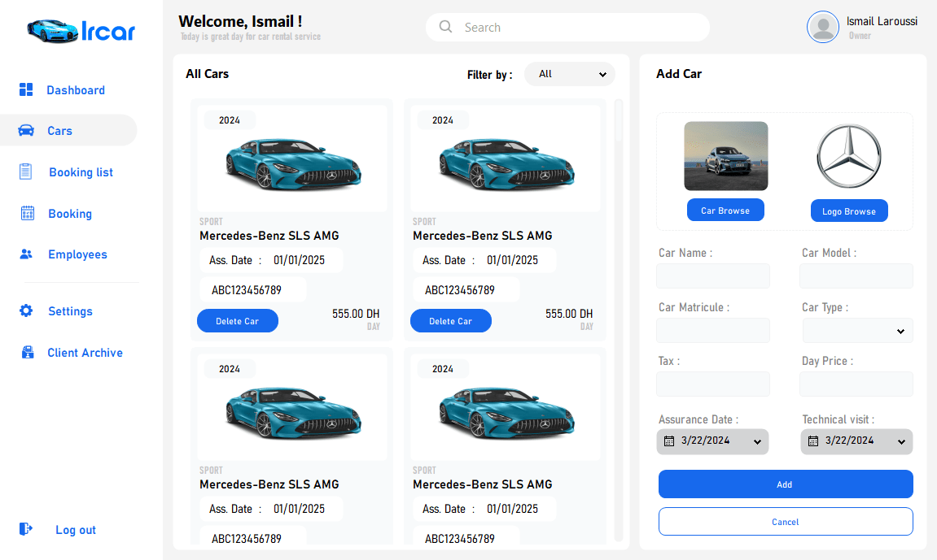The width and height of the screenshot is (937, 560).
Task: Click the Car Browse button
Action: [725, 210]
